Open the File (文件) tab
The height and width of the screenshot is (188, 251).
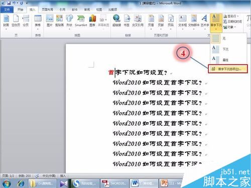tap(7, 10)
